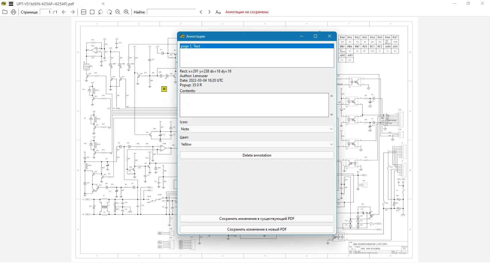
Task: Click the fit width view icon
Action: coord(84,12)
